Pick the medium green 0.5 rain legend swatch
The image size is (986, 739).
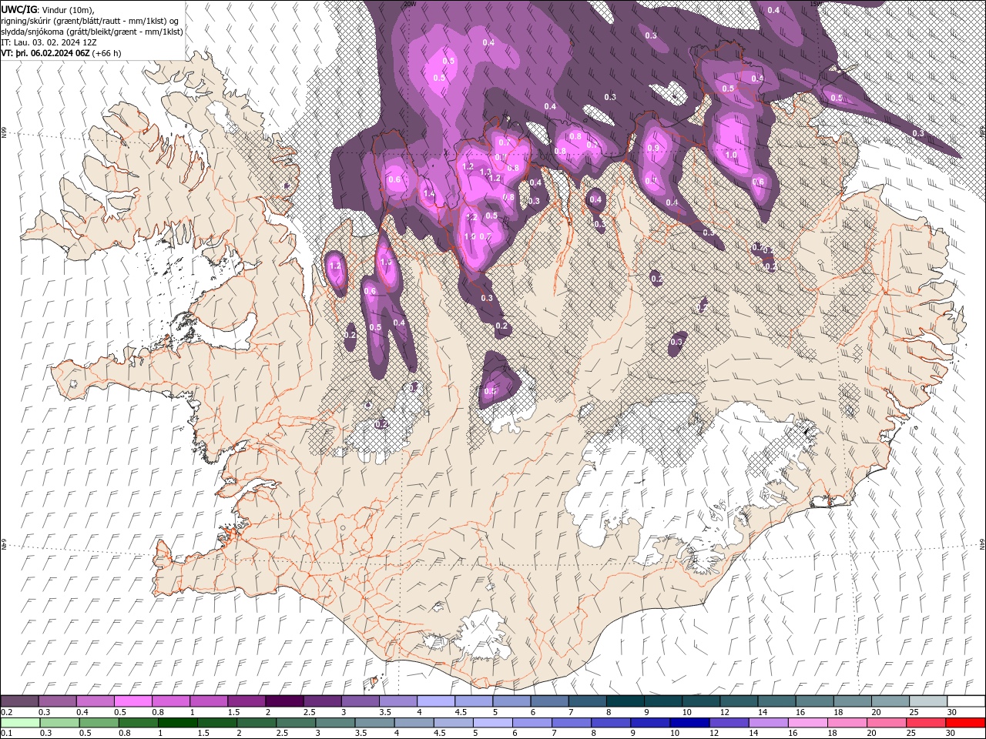tap(99, 723)
